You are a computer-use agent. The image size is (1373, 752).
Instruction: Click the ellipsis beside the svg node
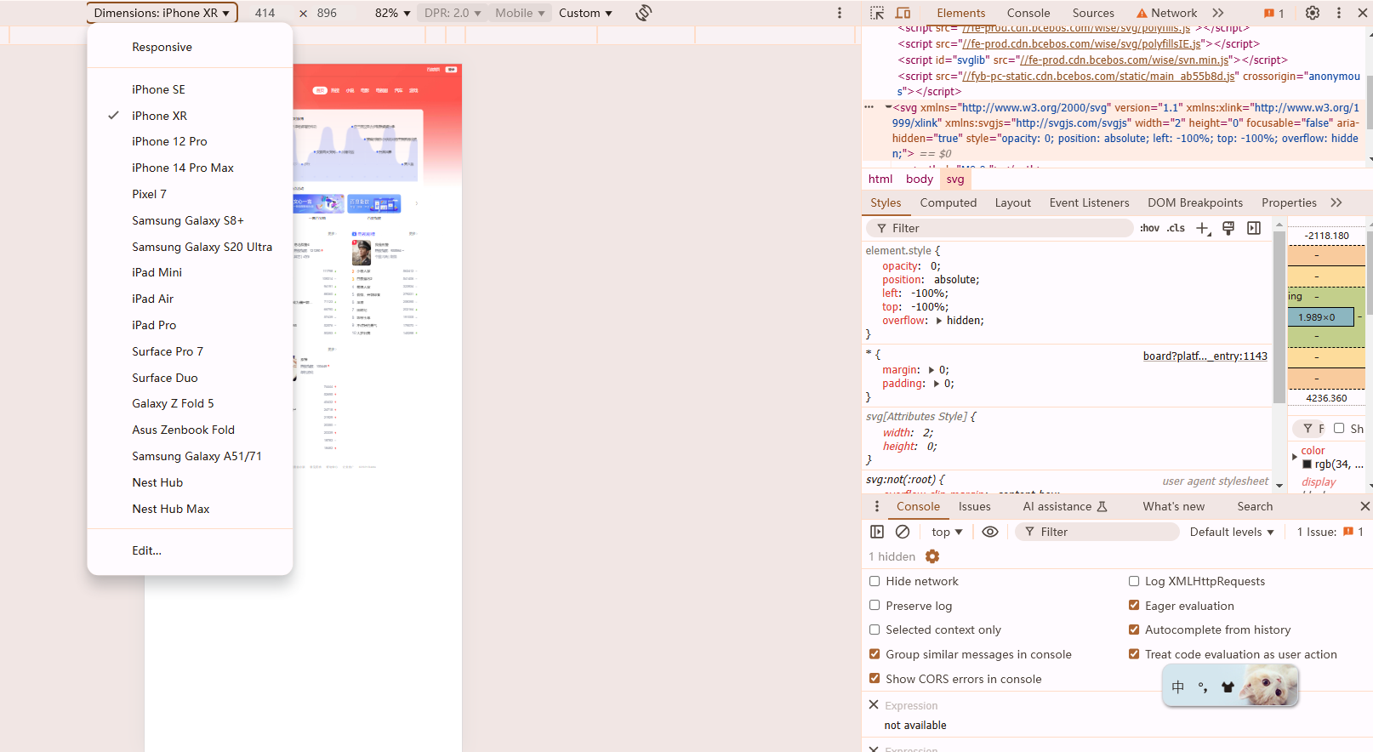pos(869,107)
